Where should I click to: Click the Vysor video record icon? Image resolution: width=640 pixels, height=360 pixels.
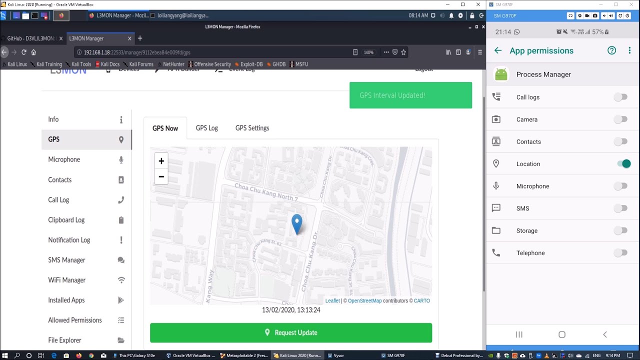pos(587,15)
